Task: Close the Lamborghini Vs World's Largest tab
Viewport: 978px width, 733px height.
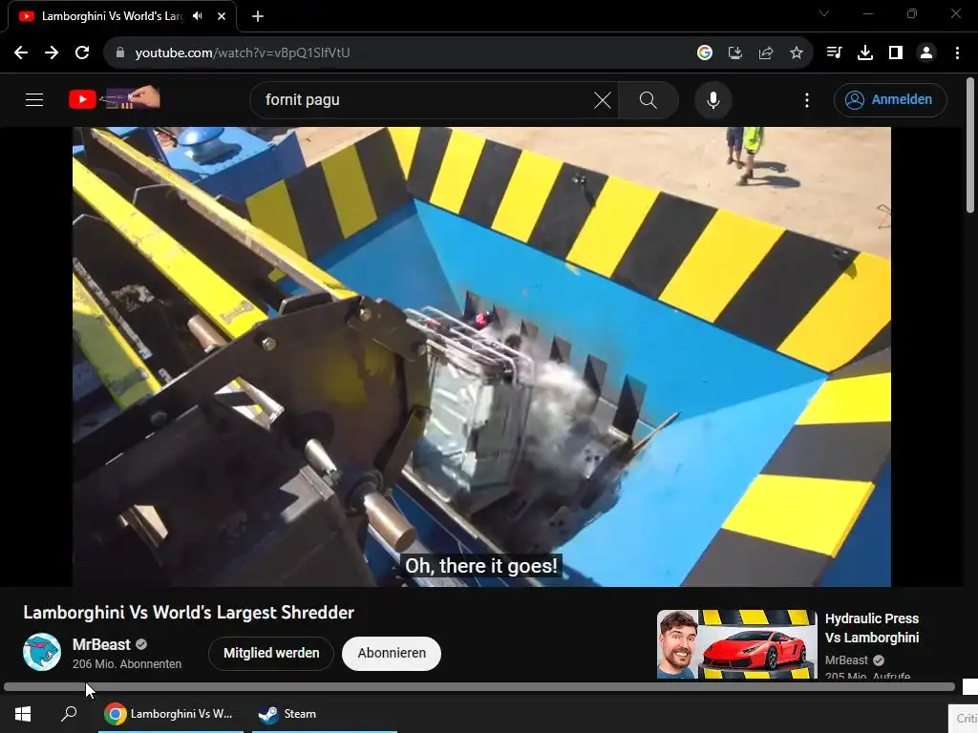Action: pos(222,16)
